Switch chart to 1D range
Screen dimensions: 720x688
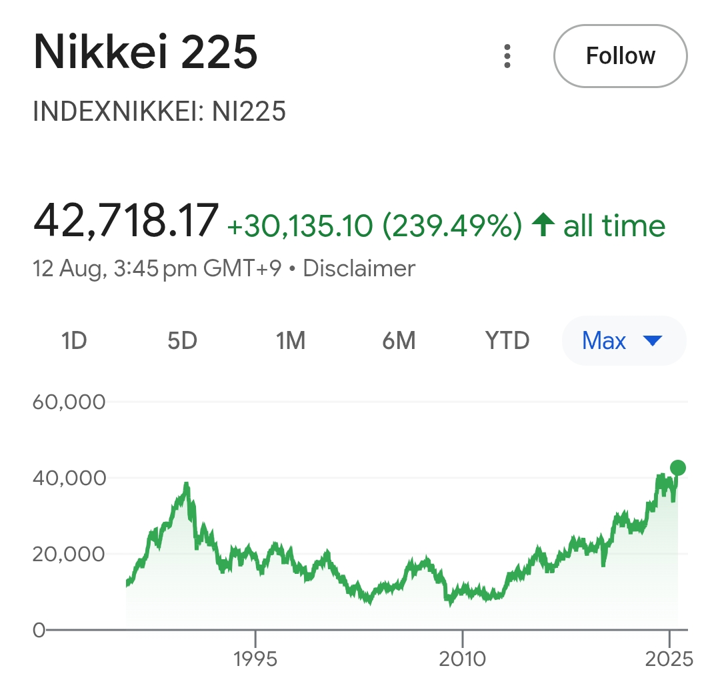click(74, 340)
